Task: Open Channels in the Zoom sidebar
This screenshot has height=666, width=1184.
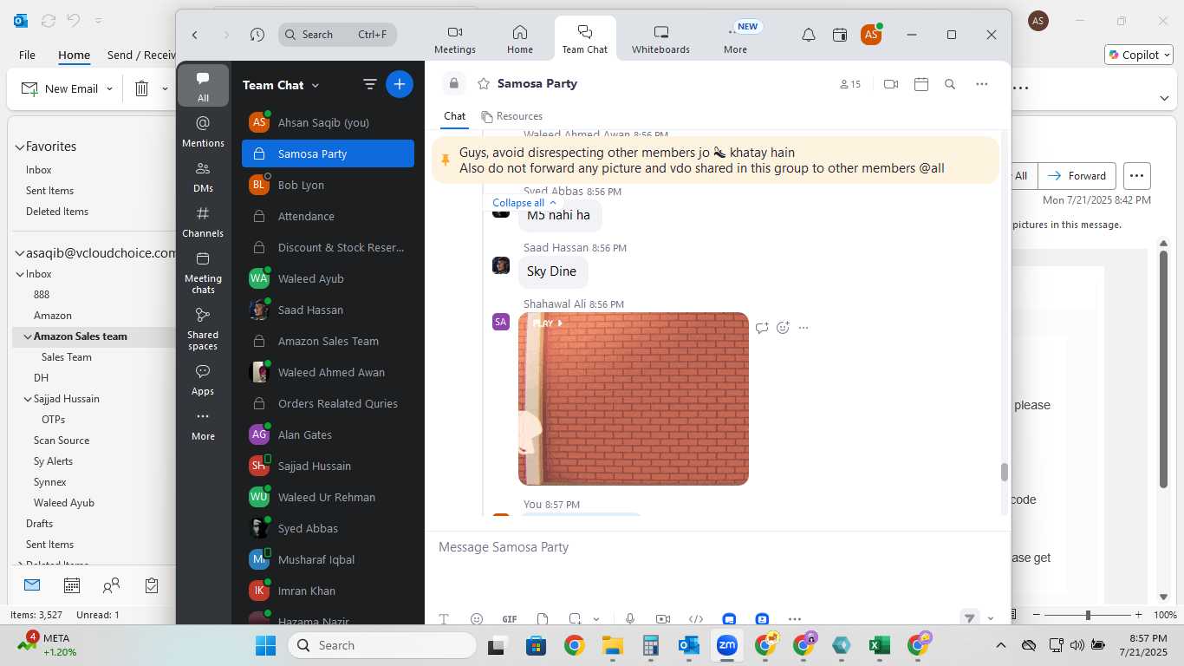Action: (x=203, y=221)
